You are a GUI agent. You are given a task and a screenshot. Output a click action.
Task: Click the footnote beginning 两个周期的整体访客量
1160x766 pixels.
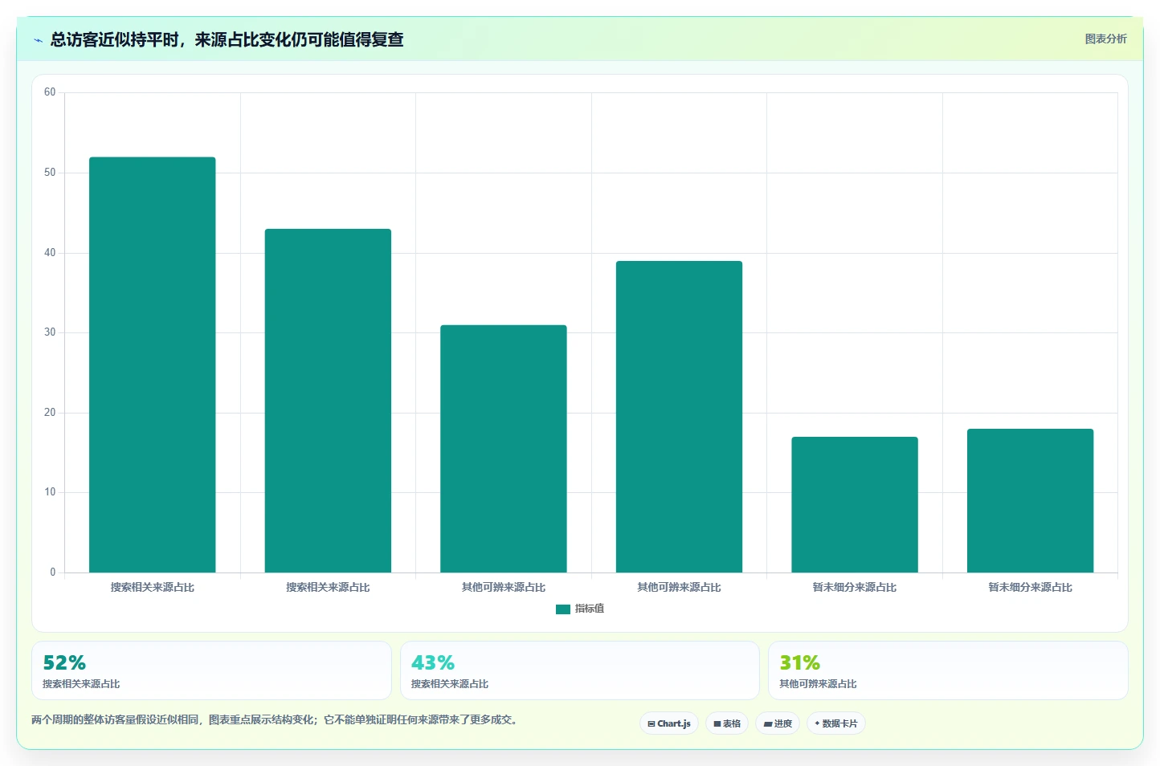click(x=276, y=719)
